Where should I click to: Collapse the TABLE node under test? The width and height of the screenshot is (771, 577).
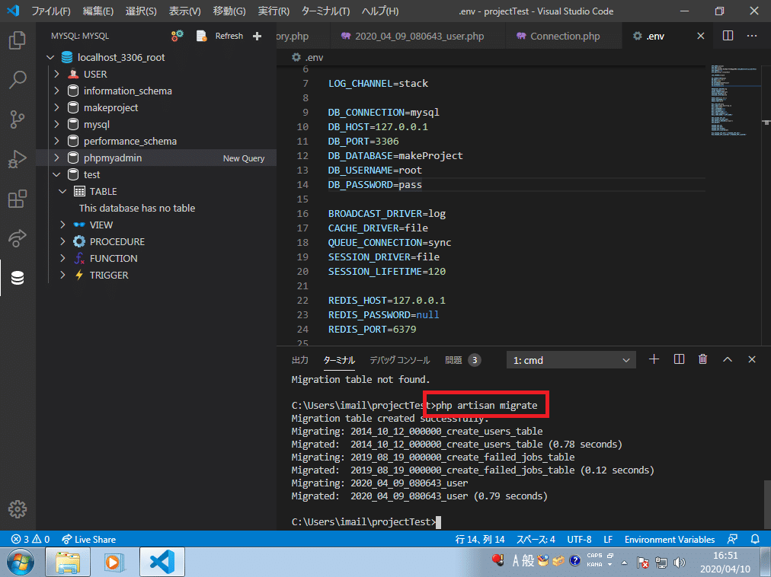click(62, 191)
